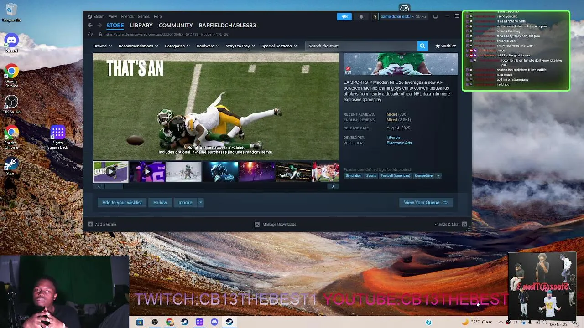Click View Your Queue
The image size is (584, 328).
pyautogui.click(x=426, y=203)
